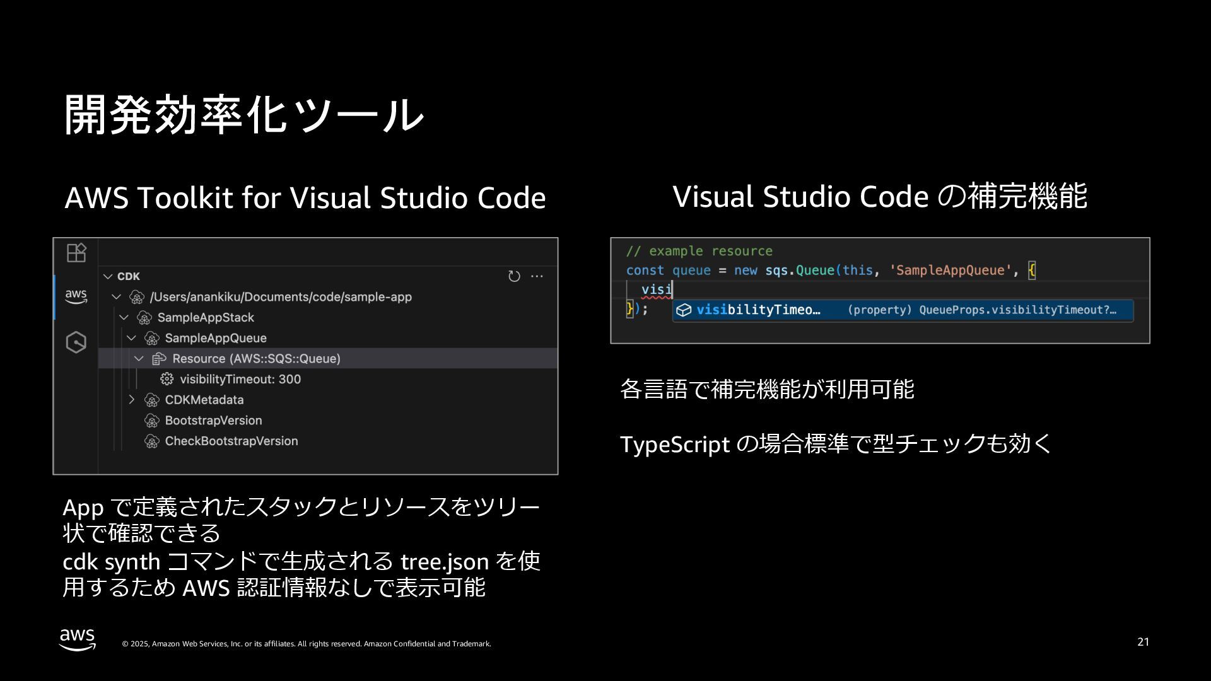This screenshot has width=1211, height=681.
Task: Click the CDKMetadata construct icon
Action: point(152,400)
